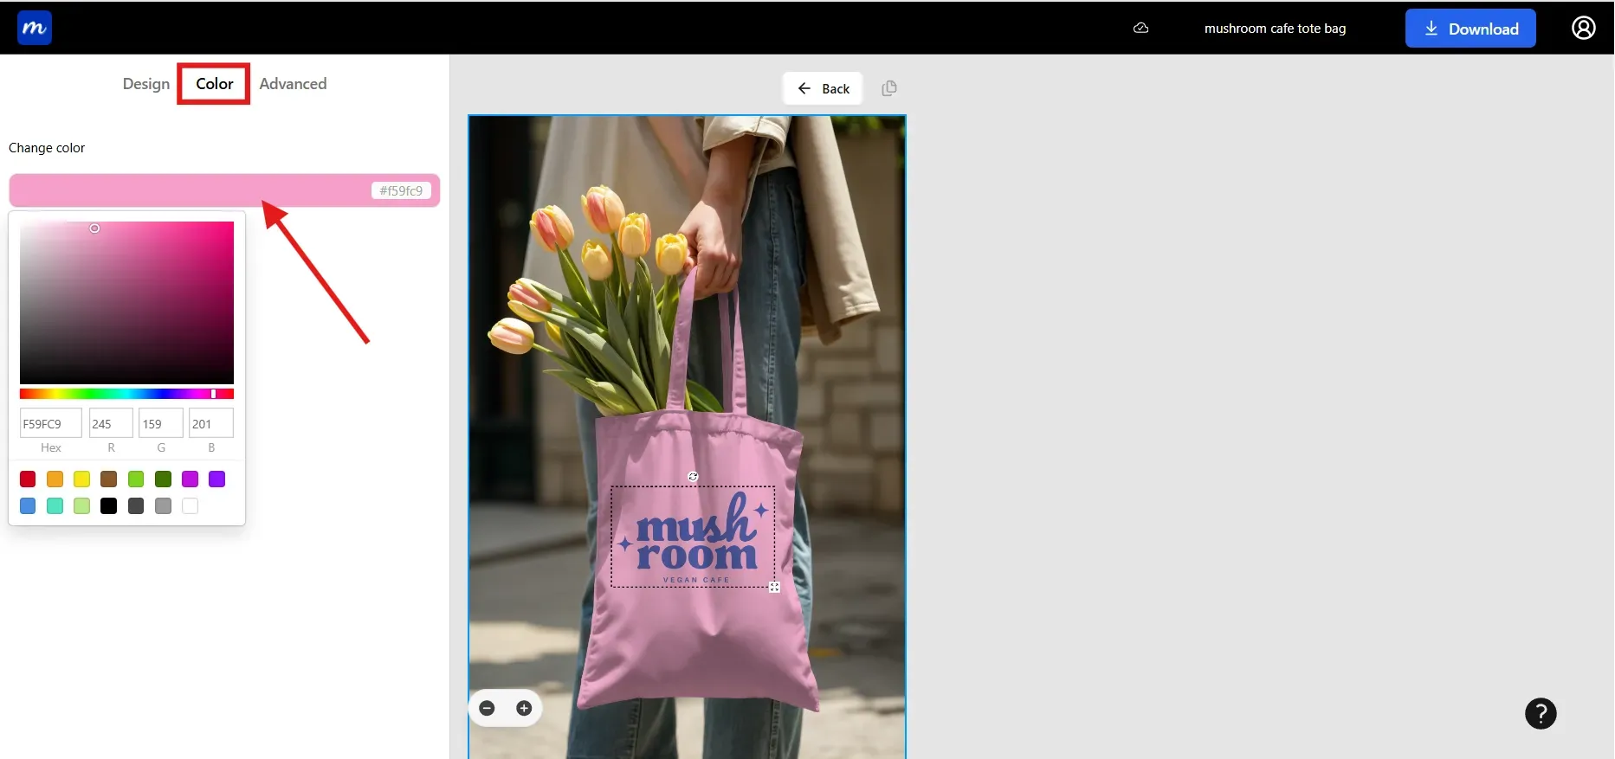The height and width of the screenshot is (759, 1615).
Task: Click the resize handle of logo selection
Action: (774, 587)
